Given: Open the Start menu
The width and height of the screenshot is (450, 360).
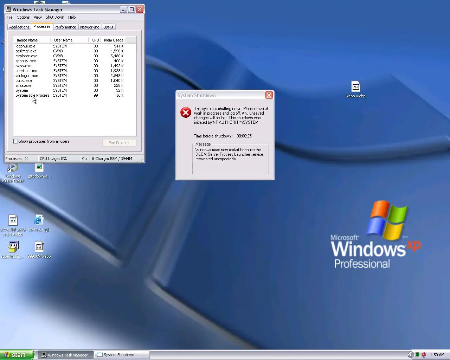Looking at the screenshot, I should [17, 355].
